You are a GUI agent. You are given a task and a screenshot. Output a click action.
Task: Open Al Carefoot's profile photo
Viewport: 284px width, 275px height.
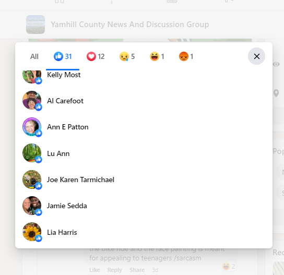[32, 100]
